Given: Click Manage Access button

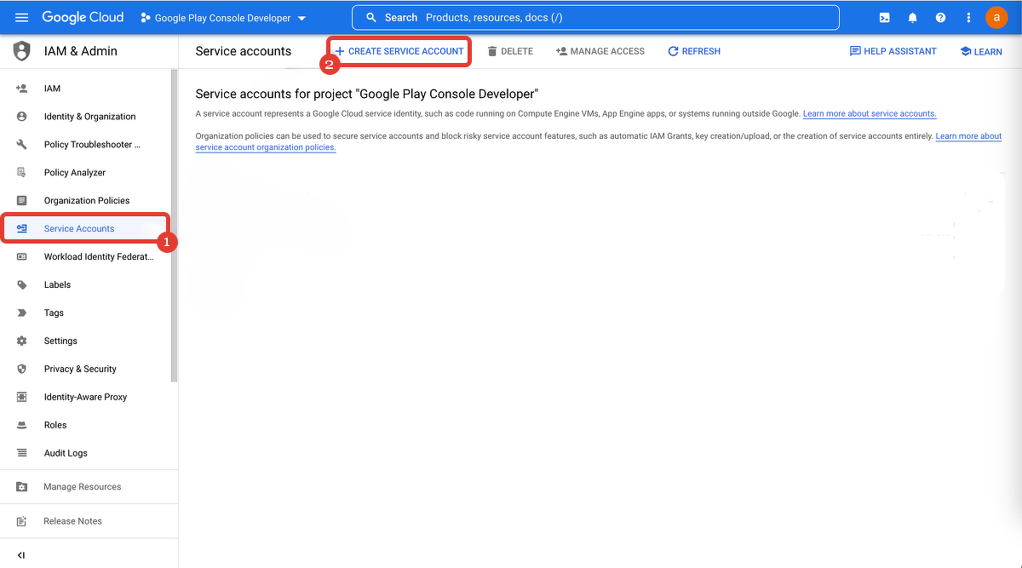Looking at the screenshot, I should (600, 51).
